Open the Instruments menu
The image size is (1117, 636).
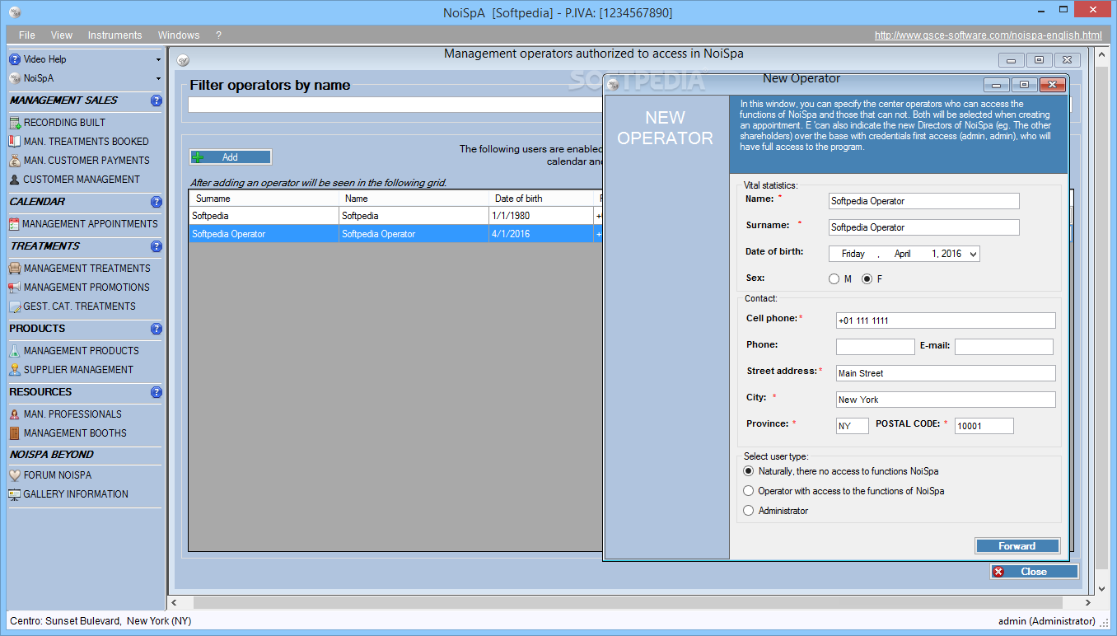[x=115, y=35]
